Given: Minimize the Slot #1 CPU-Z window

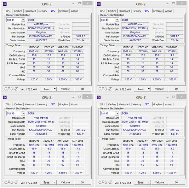Looking at the screenshot, I should [x=73, y=3].
